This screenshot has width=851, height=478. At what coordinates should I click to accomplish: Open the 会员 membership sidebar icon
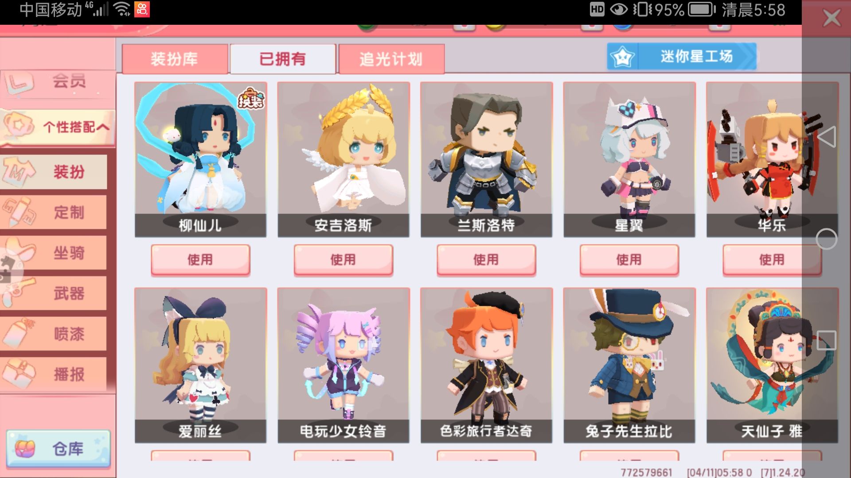tap(20, 82)
